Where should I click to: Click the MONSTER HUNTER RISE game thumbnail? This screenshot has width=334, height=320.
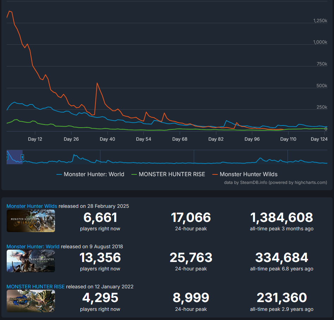point(31,301)
